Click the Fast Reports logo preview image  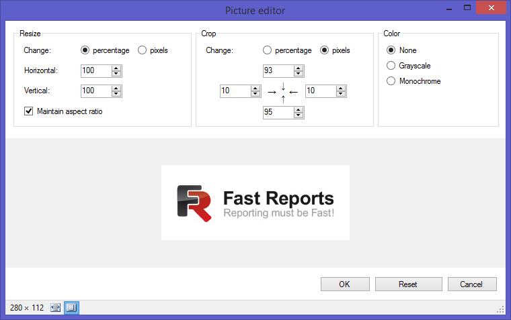[255, 203]
